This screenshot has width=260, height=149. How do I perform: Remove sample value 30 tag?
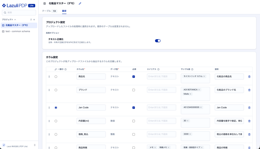[188, 121]
